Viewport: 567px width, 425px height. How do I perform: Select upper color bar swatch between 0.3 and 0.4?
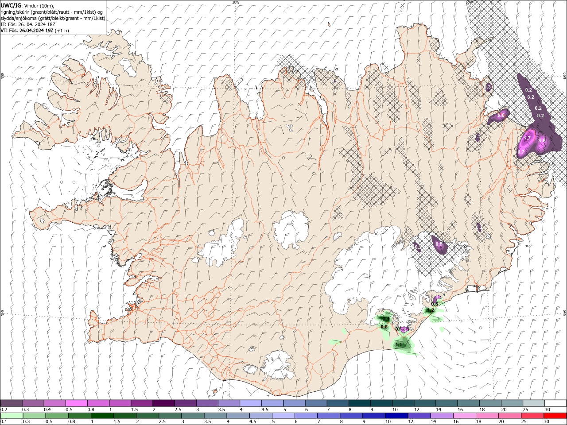coord(33,403)
